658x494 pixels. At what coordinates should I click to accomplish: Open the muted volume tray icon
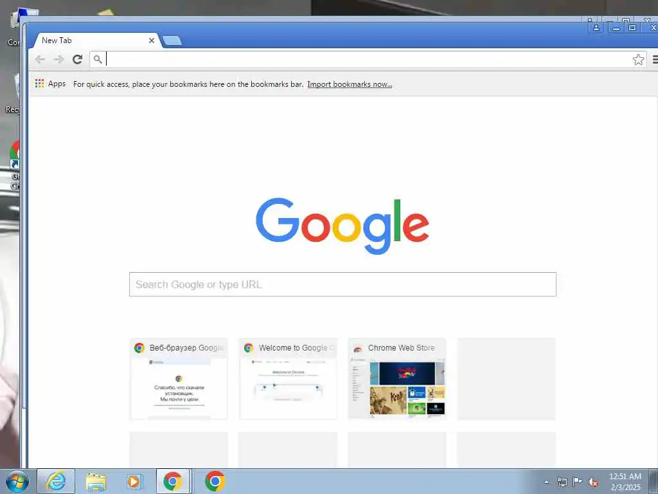click(x=593, y=482)
